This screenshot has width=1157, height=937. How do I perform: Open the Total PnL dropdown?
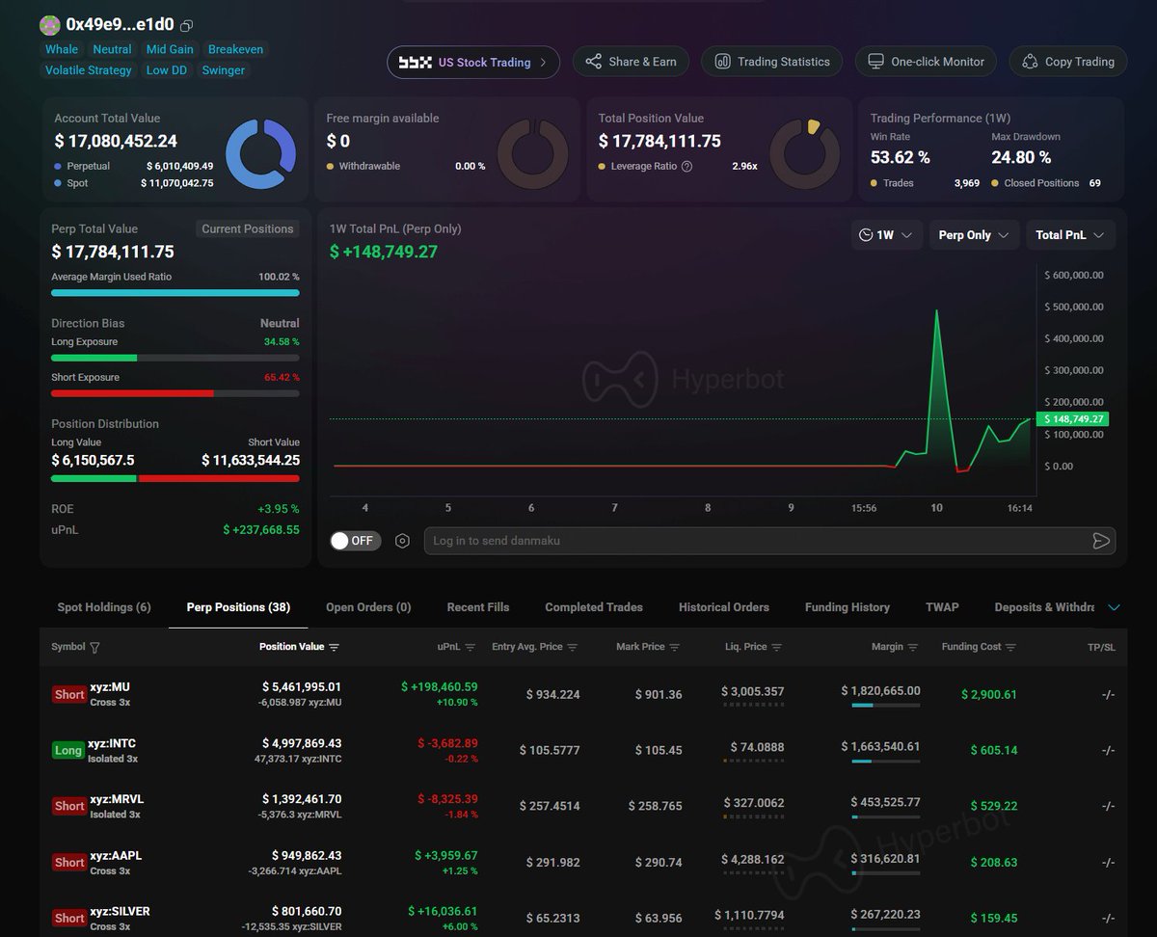click(x=1070, y=235)
